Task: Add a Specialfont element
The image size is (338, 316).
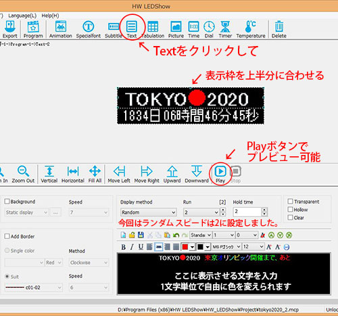Action: 89,30
